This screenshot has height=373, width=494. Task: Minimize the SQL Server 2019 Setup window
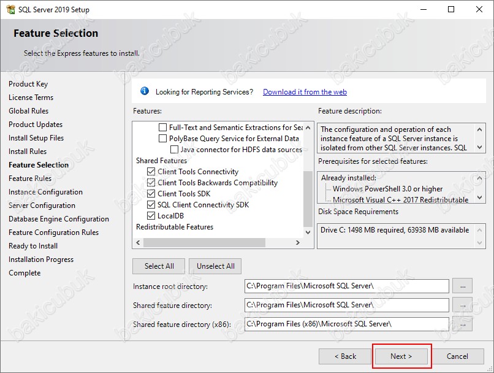[x=424, y=9]
